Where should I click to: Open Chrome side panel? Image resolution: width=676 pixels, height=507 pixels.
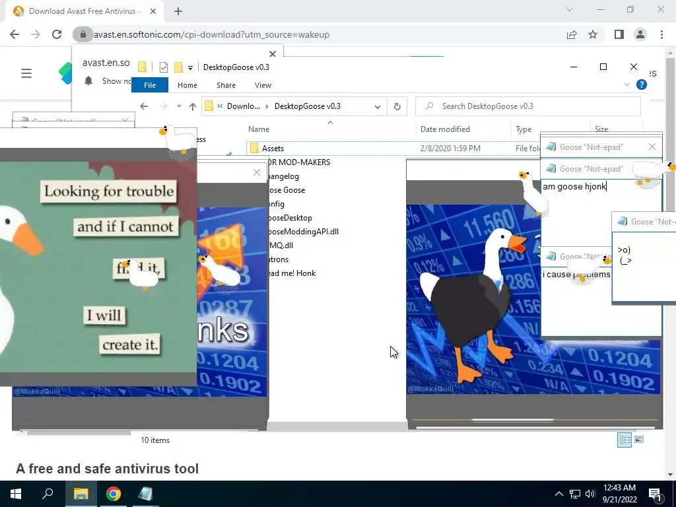tap(619, 34)
